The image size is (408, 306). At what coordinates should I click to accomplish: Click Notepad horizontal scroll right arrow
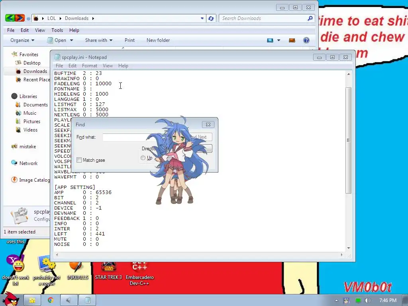pyautogui.click(x=341, y=255)
